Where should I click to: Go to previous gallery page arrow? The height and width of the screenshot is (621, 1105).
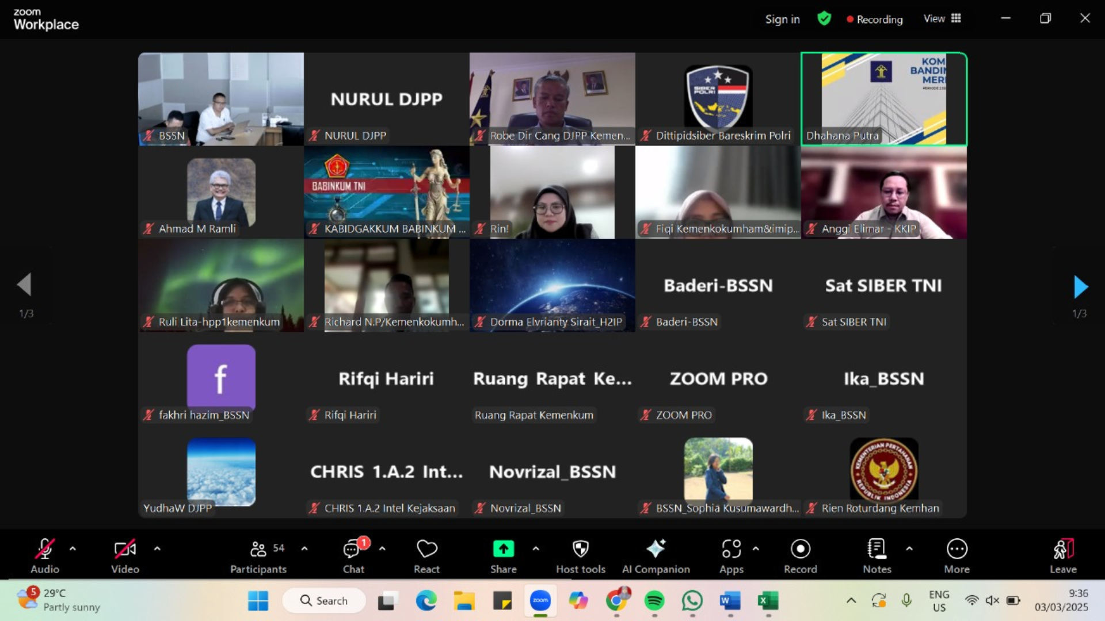[x=24, y=285]
